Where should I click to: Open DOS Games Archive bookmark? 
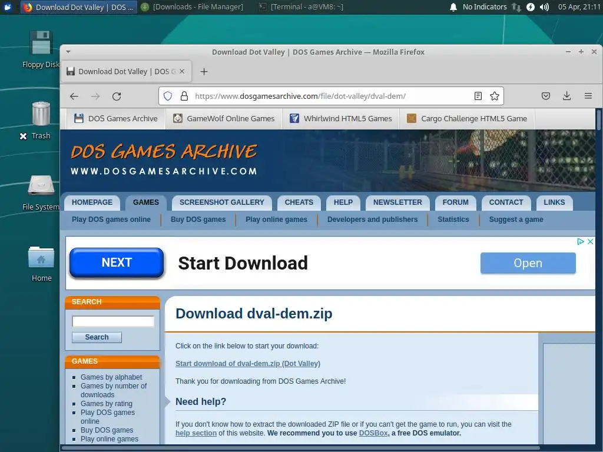116,118
